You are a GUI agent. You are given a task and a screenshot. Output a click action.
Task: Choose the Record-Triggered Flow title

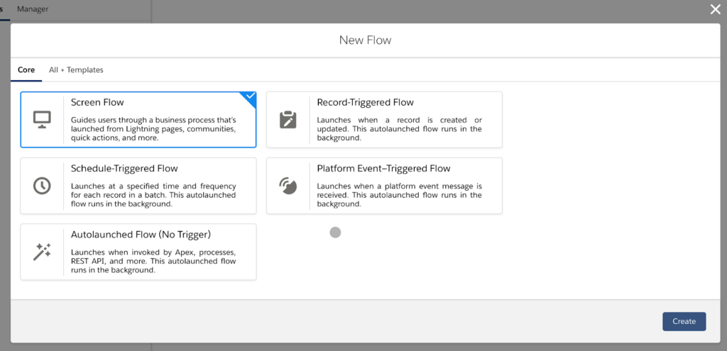366,102
